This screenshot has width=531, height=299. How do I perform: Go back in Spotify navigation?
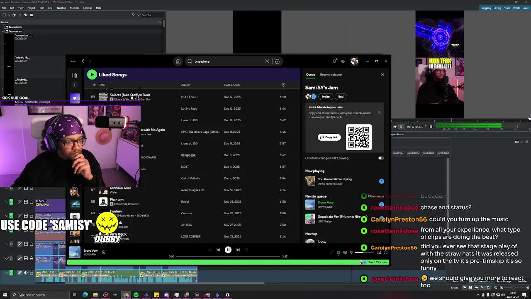pos(83,61)
